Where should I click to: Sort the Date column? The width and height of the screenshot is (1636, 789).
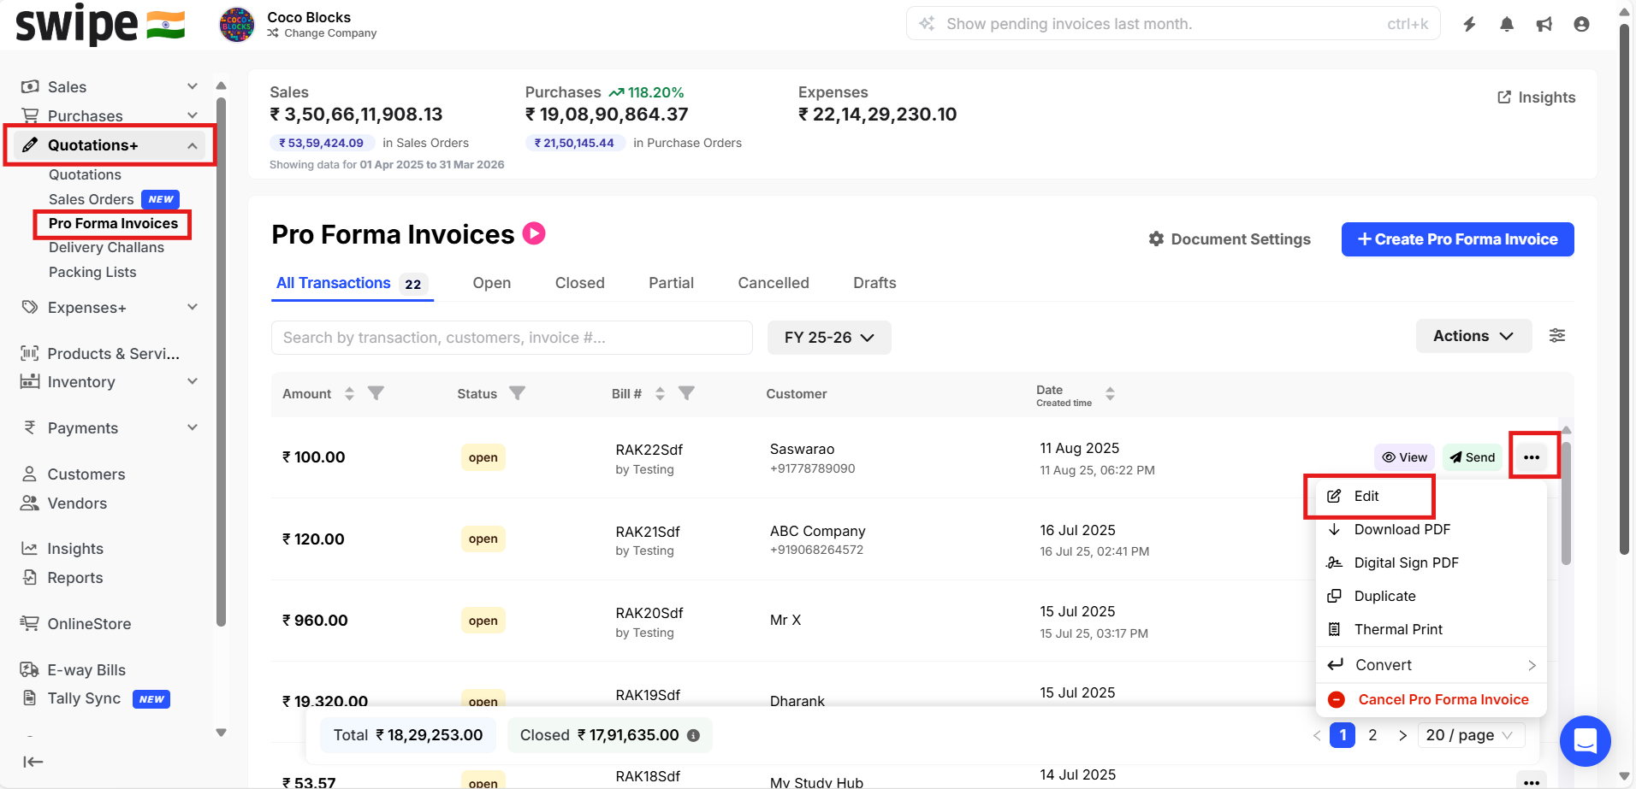coord(1110,394)
